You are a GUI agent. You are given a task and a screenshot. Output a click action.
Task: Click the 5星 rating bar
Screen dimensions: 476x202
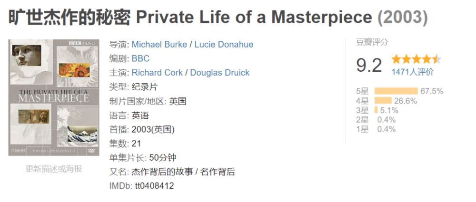[x=396, y=91]
